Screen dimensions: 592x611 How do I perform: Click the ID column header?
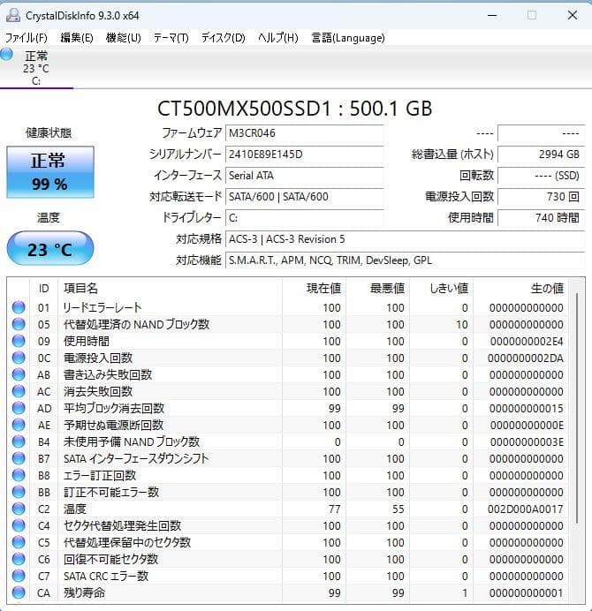(x=43, y=289)
